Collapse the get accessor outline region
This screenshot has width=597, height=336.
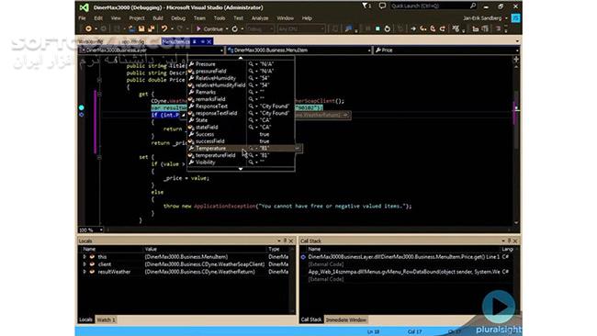coord(99,94)
